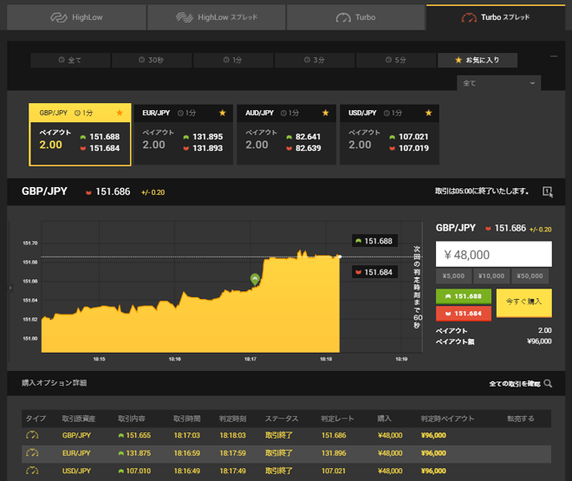The width and height of the screenshot is (572, 481).
Task: Click the Turbo gauge icon
Action: 343,17
